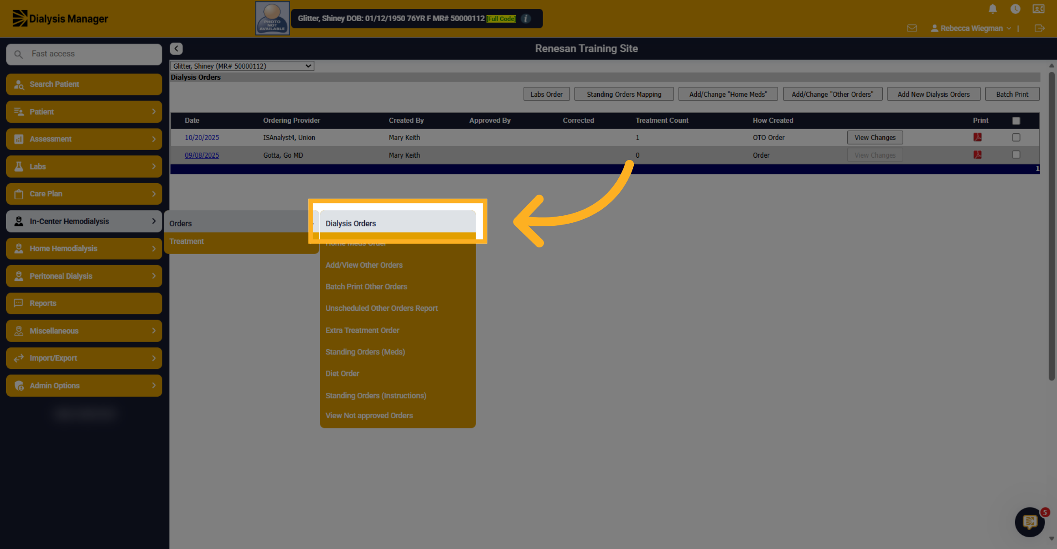Open the Orders submenu entry

(x=241, y=223)
